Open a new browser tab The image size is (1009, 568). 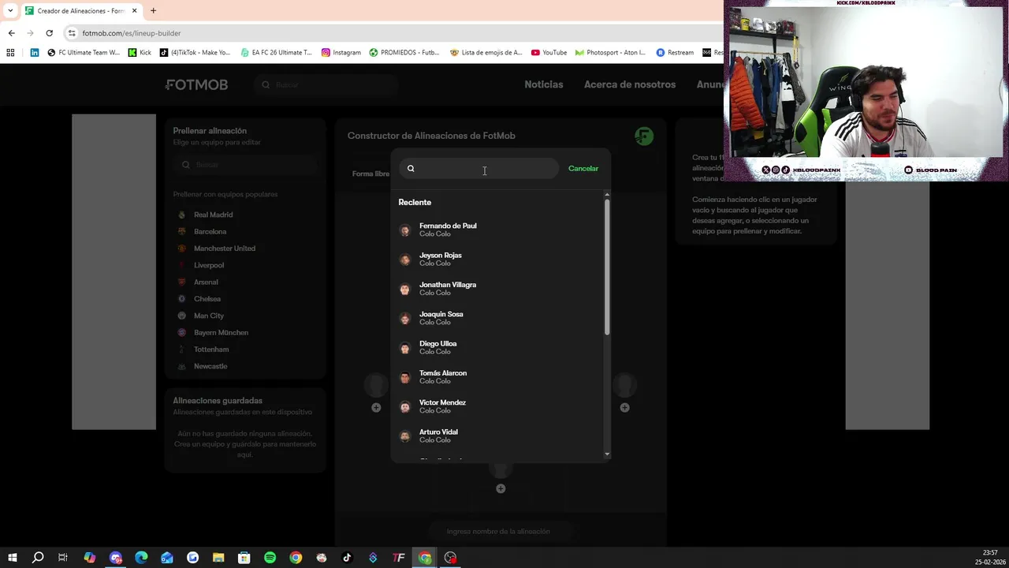click(x=153, y=11)
